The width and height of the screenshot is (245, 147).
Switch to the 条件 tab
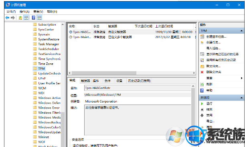[x=107, y=81]
